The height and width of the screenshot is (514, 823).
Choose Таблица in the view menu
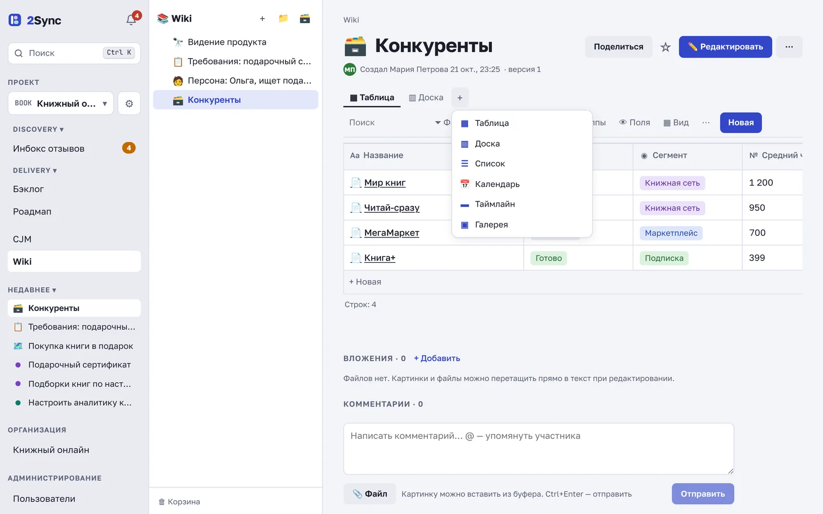(x=522, y=123)
